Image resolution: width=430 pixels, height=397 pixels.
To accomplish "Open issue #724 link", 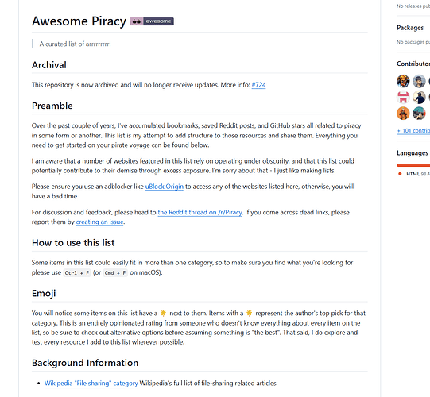I will pyautogui.click(x=258, y=85).
